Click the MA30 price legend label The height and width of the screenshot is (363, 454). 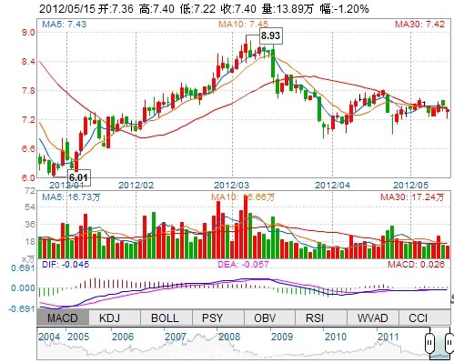pos(419,24)
